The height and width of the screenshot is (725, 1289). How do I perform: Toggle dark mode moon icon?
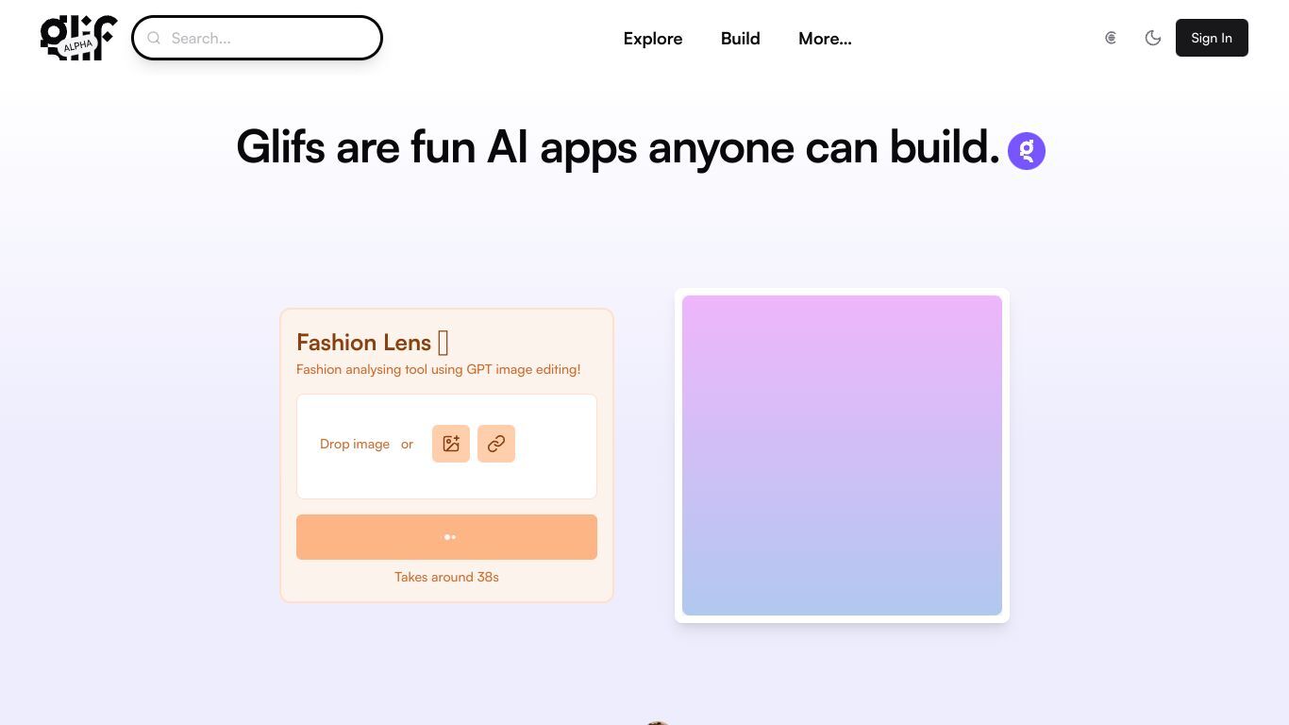(x=1153, y=38)
